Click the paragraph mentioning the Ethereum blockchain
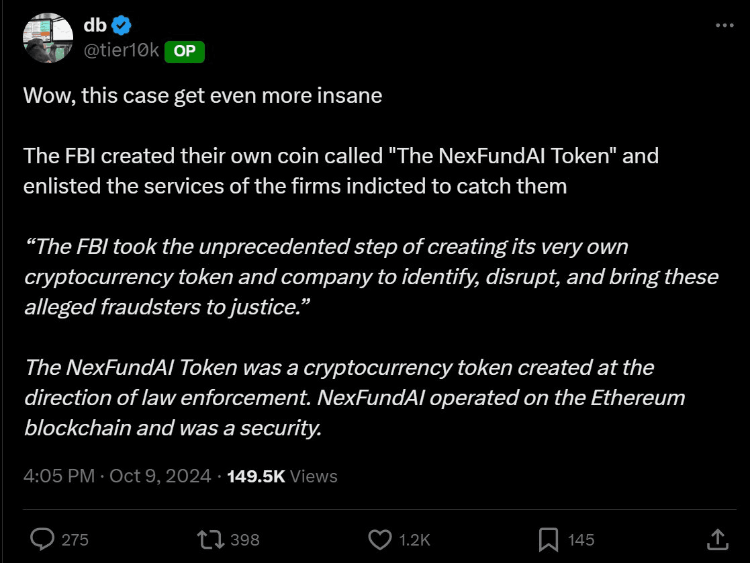Viewport: 750px width, 563px height. [x=355, y=397]
